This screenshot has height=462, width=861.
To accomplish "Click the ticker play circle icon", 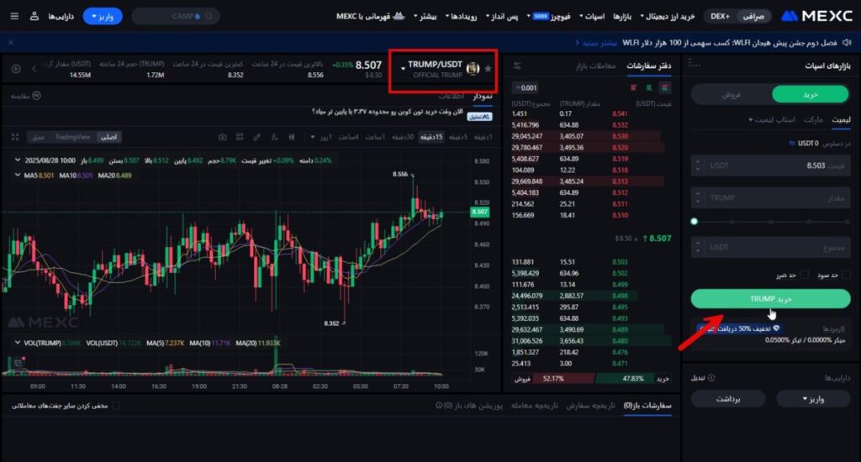I will click(16, 69).
